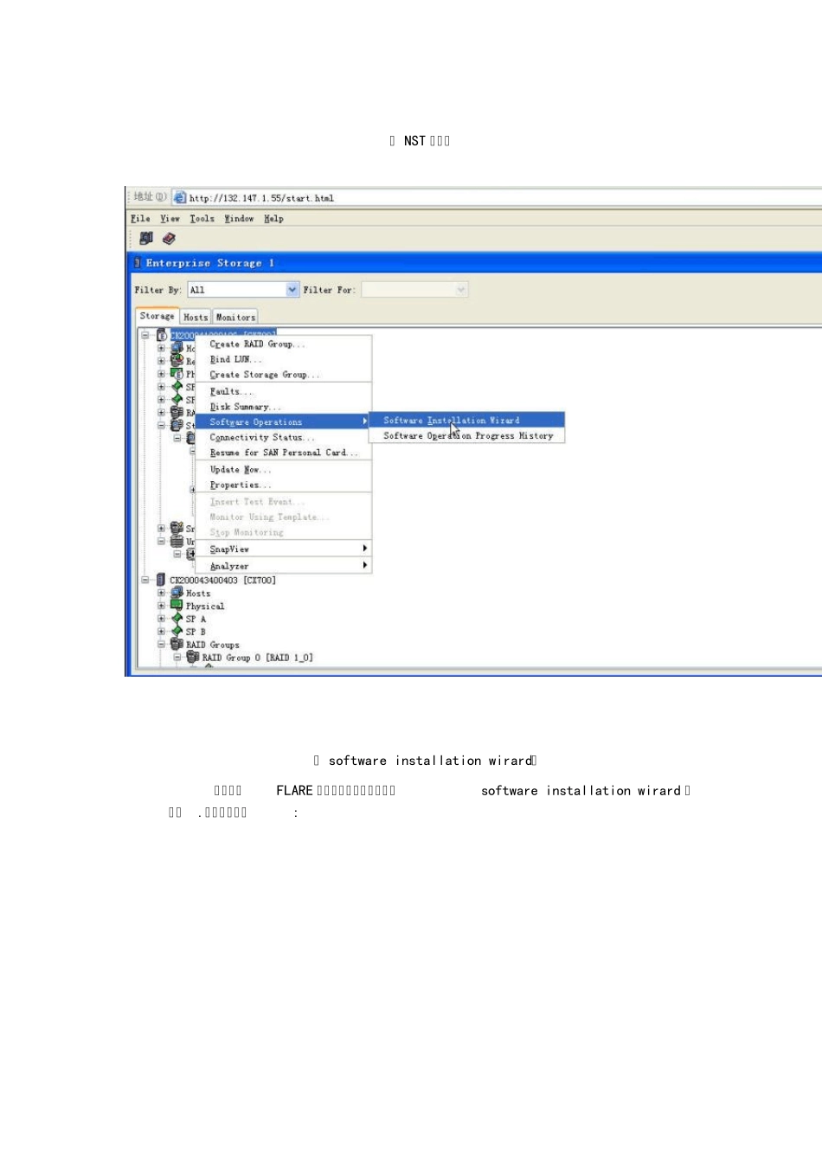
Task: Click the red book help toolbar icon
Action: pyautogui.click(x=169, y=238)
